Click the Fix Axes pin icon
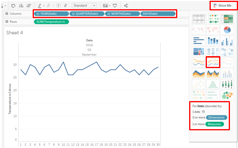Screen dimensions: 238x148 pos(65,6)
